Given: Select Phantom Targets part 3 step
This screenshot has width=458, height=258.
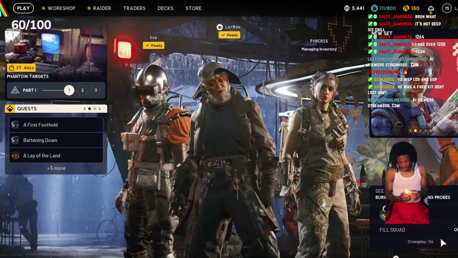Looking at the screenshot, I should click(x=96, y=90).
